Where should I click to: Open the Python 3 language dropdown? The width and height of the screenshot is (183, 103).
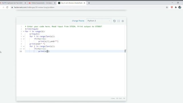coord(99,21)
